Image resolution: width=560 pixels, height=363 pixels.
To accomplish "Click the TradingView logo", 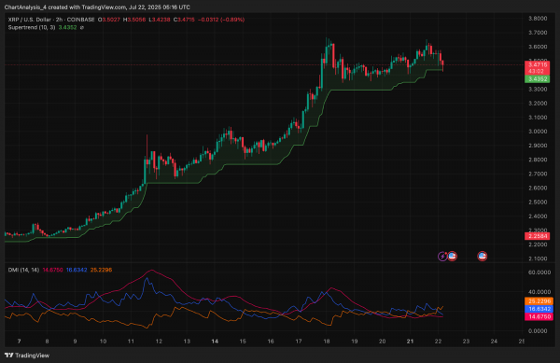I will pyautogui.click(x=27, y=356).
